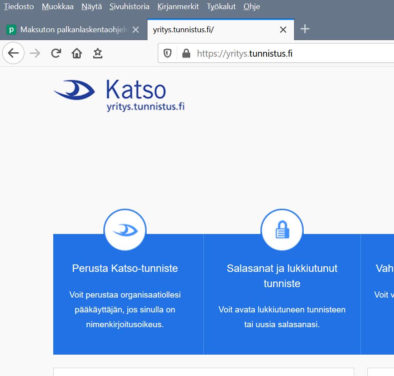Open the Ohje menu
Image resolution: width=394 pixels, height=376 pixels.
tap(252, 7)
